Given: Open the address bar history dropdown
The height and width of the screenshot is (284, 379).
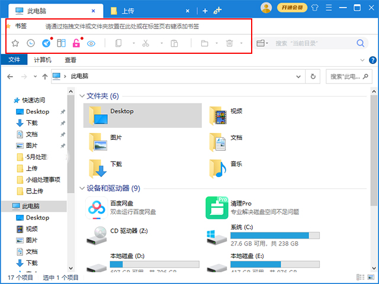Looking at the screenshot, I should click(x=298, y=76).
